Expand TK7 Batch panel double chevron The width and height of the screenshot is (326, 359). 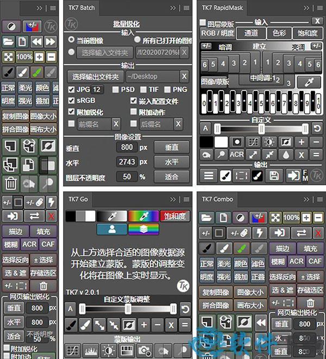pyautogui.click(x=173, y=8)
